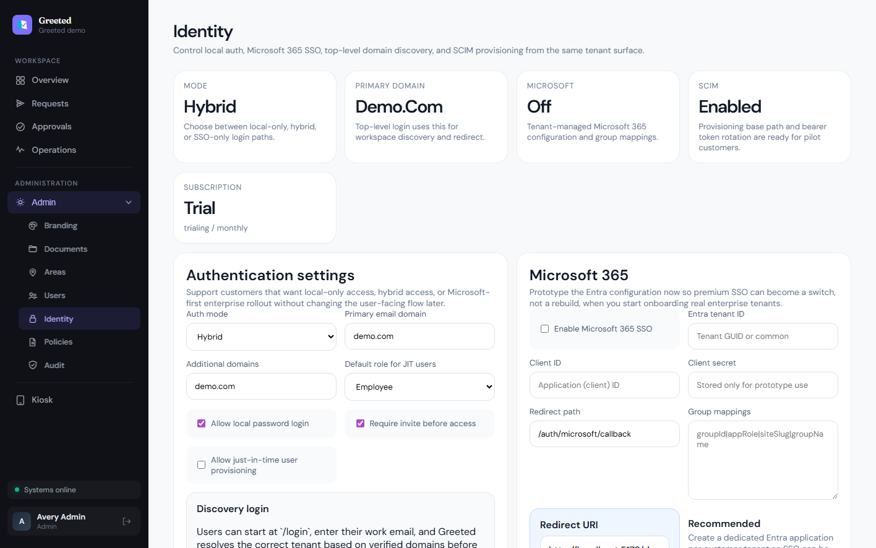This screenshot has width=876, height=548.
Task: Open the Documents admin page
Action: (80, 249)
